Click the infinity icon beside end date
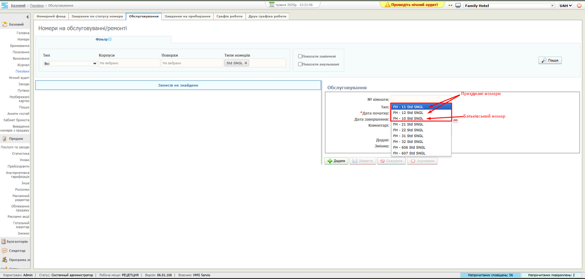The height and width of the screenshot is (279, 585). pyautogui.click(x=455, y=120)
